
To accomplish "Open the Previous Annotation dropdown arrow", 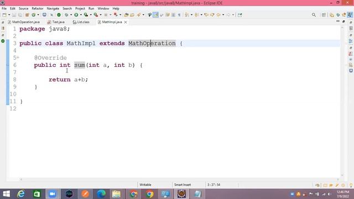I will (201, 15).
